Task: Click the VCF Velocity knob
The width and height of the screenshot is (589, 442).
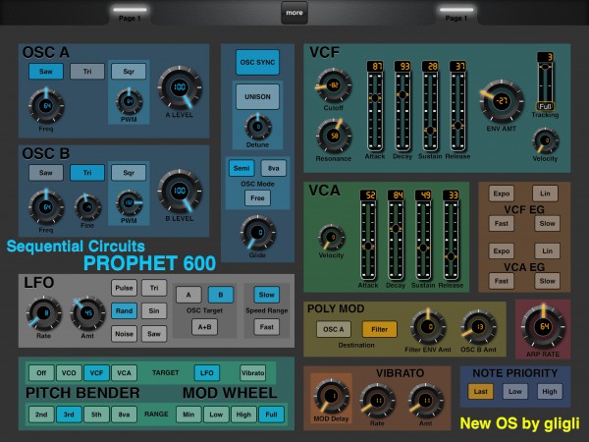Action: pyautogui.click(x=546, y=140)
